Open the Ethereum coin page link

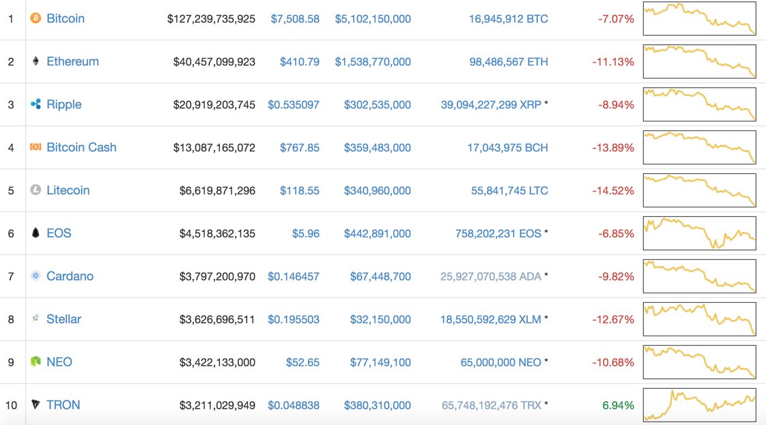[x=73, y=61]
